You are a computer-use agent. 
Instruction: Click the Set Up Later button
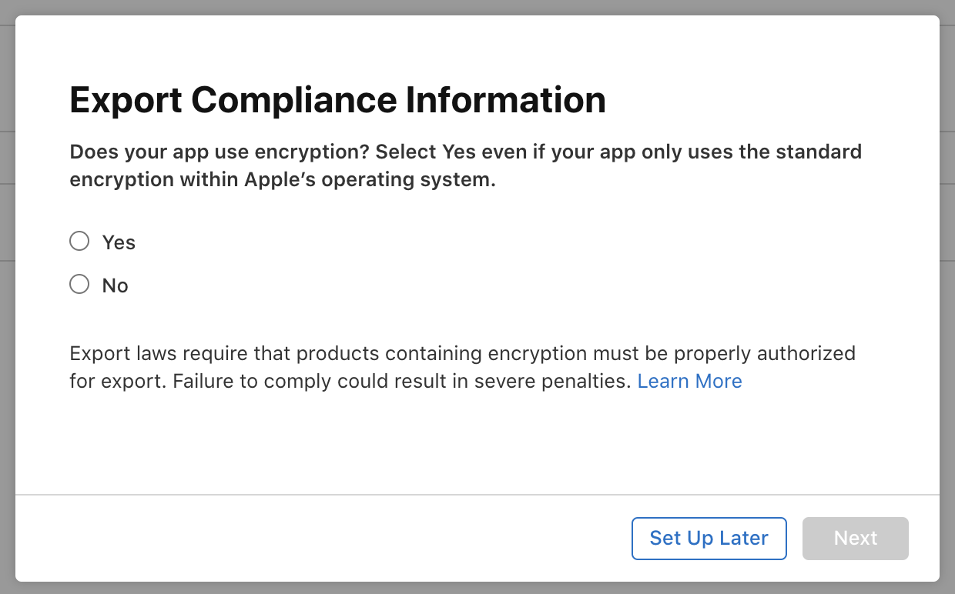[709, 539]
